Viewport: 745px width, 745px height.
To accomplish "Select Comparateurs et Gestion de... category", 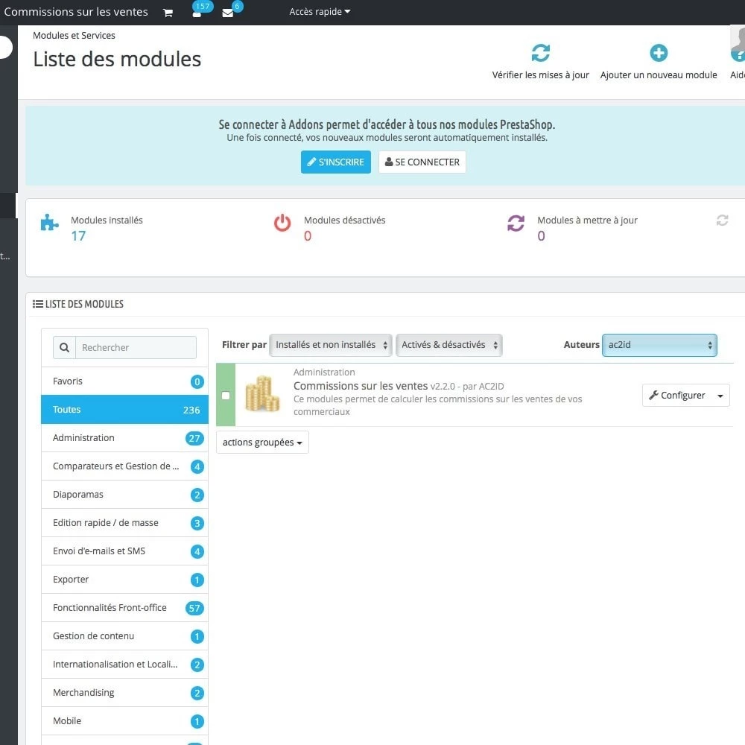I will pos(124,466).
